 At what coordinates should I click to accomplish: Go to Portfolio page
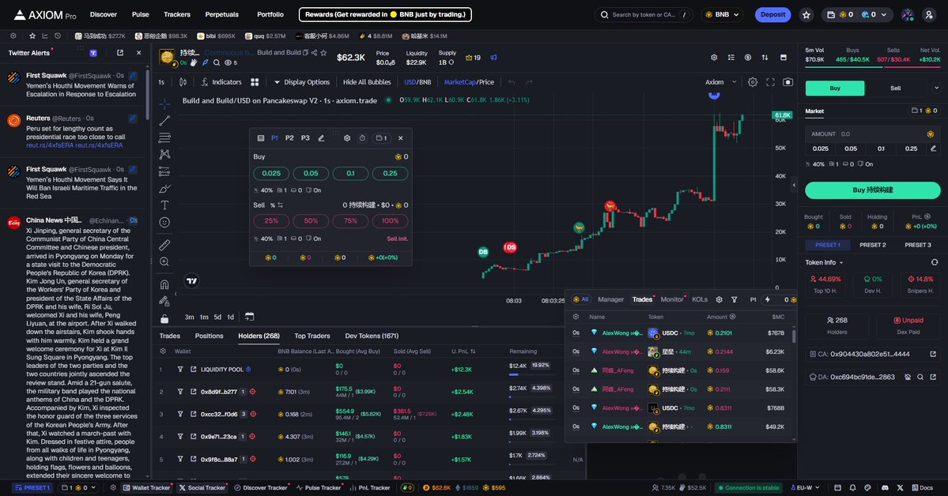(x=270, y=14)
